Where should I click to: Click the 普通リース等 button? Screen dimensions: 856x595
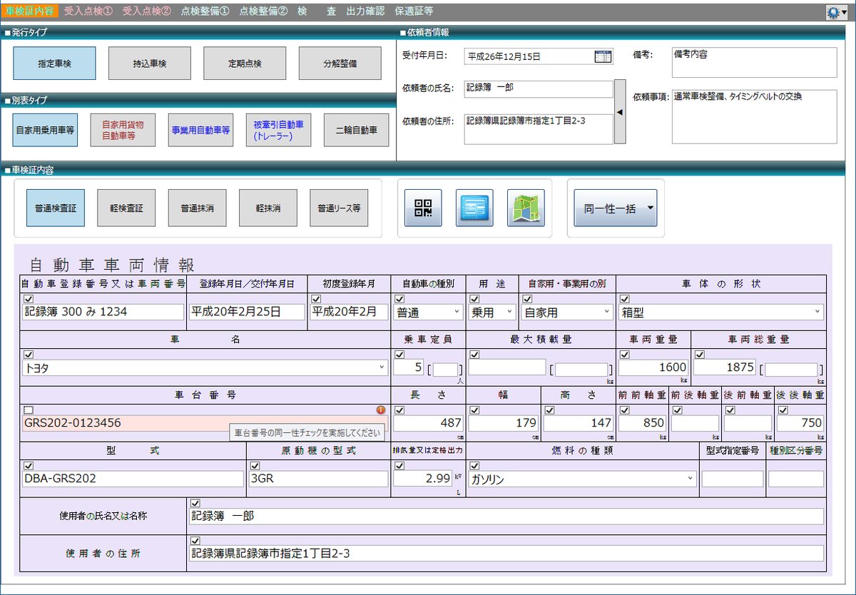tap(339, 208)
